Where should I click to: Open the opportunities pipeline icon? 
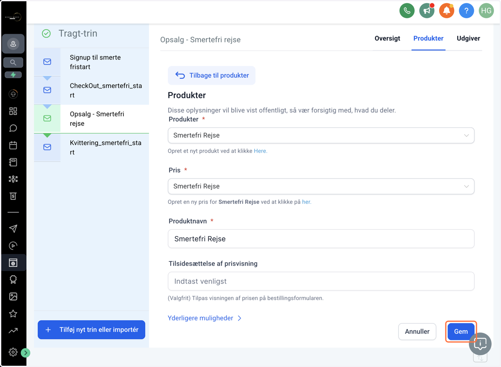(13, 179)
